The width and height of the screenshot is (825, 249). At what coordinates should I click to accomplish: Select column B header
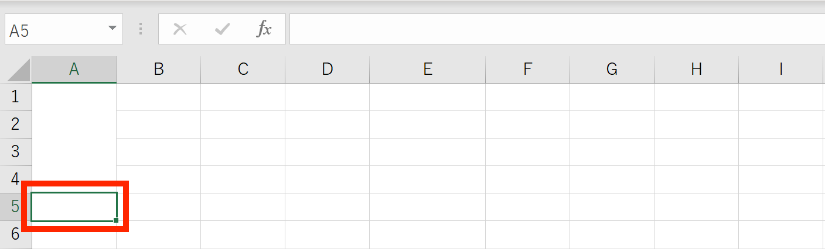click(158, 70)
